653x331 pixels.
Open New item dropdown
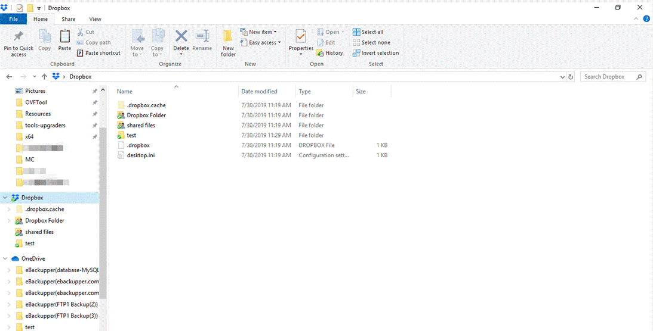258,32
